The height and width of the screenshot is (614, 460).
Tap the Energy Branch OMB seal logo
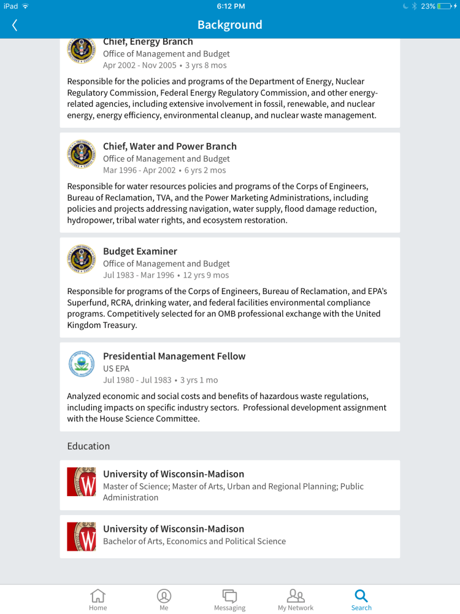(x=82, y=49)
